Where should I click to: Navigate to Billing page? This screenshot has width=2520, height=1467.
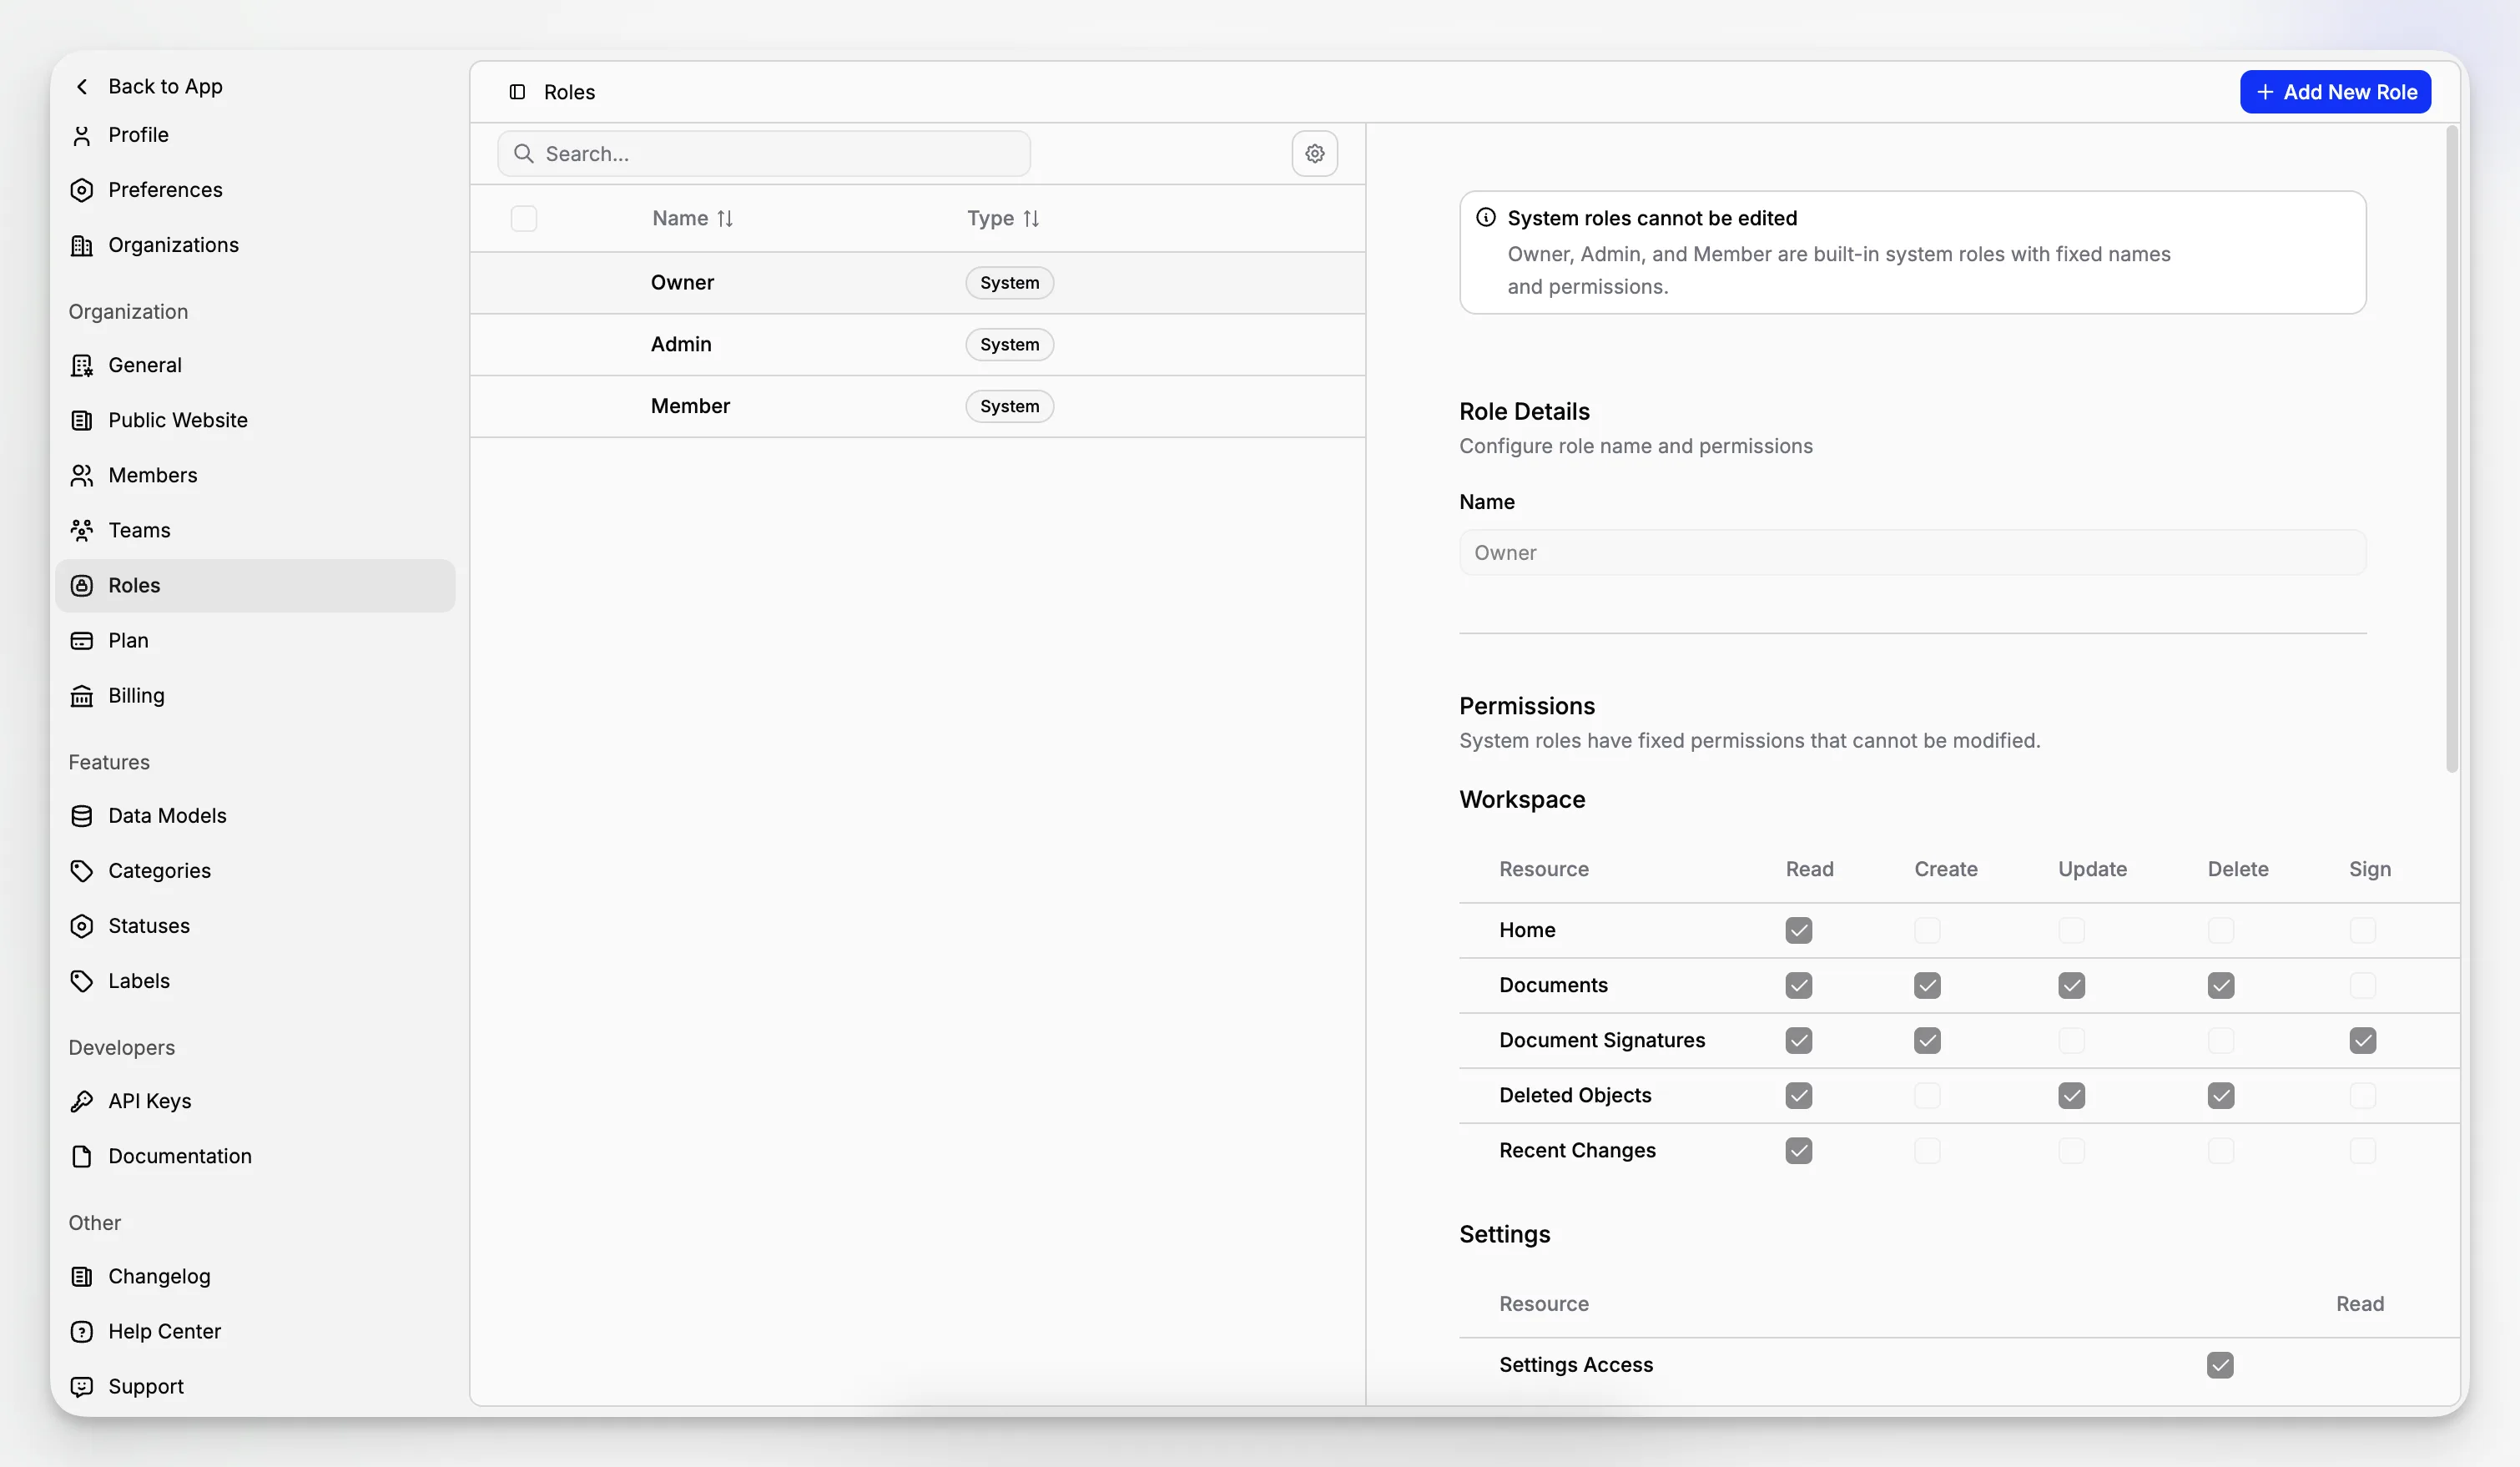tap(255, 695)
